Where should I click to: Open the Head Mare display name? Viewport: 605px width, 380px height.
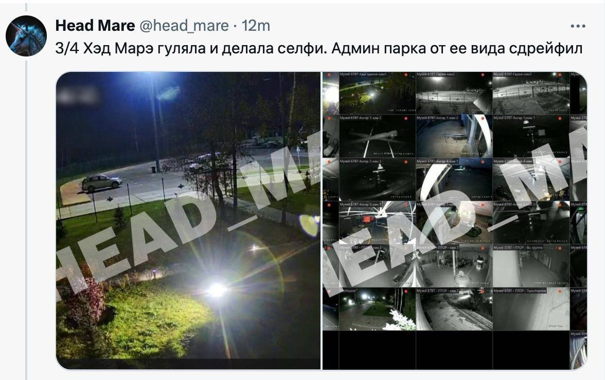click(95, 26)
